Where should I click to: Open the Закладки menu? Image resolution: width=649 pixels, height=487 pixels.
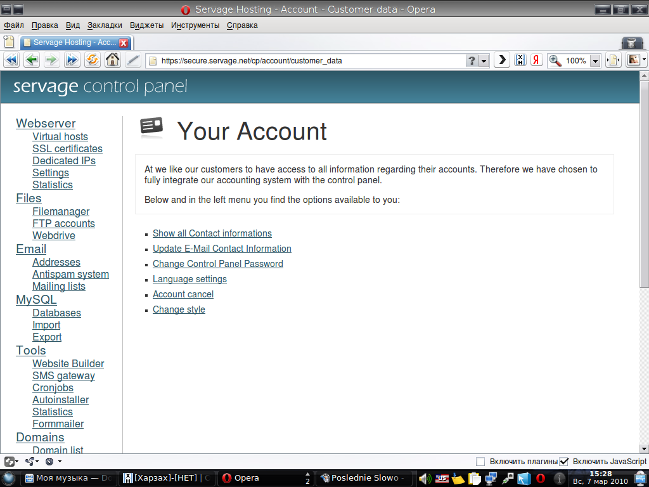point(105,25)
